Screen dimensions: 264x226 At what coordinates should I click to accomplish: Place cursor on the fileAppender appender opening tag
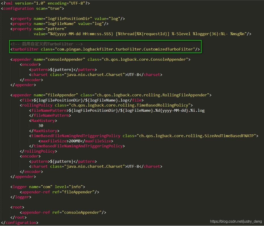click(111, 95)
